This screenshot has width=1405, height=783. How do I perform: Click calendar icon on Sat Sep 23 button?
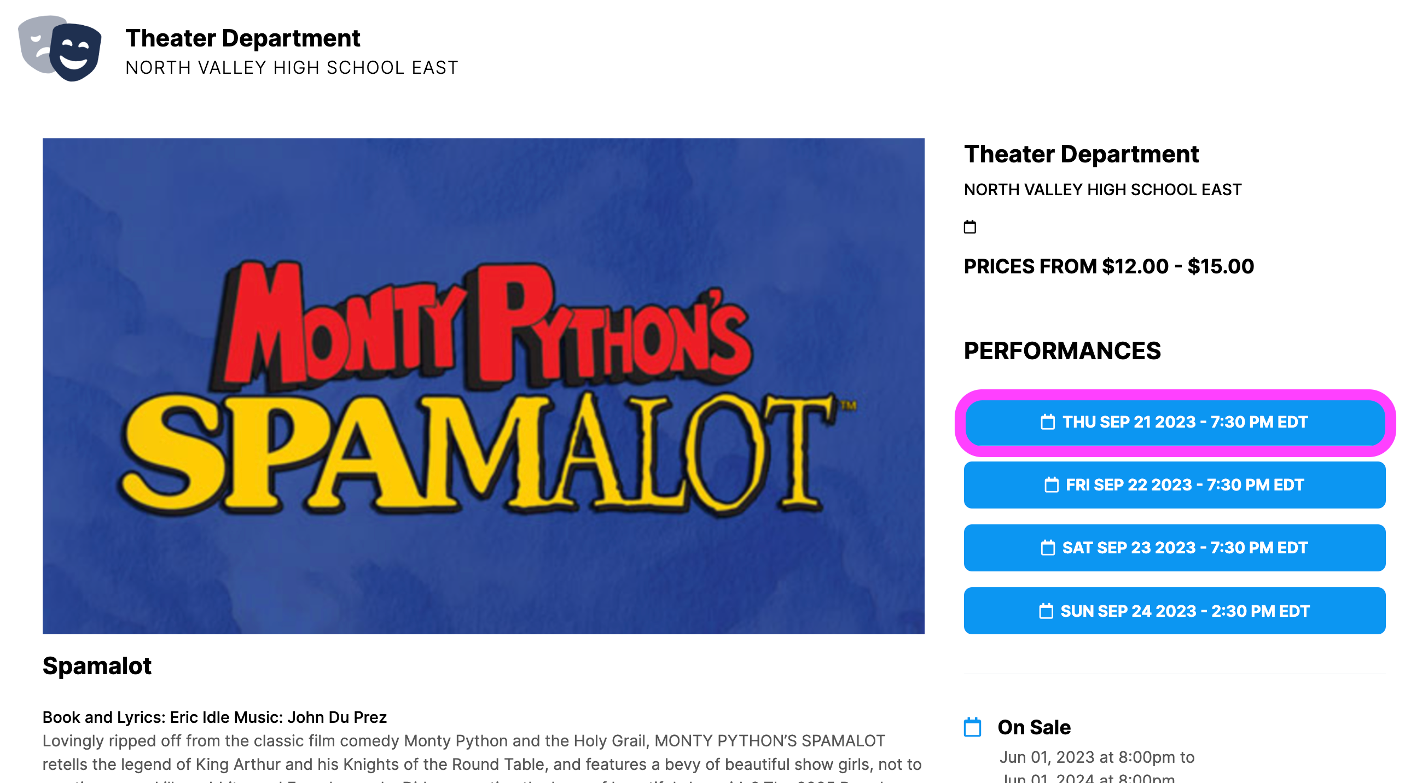point(1047,548)
